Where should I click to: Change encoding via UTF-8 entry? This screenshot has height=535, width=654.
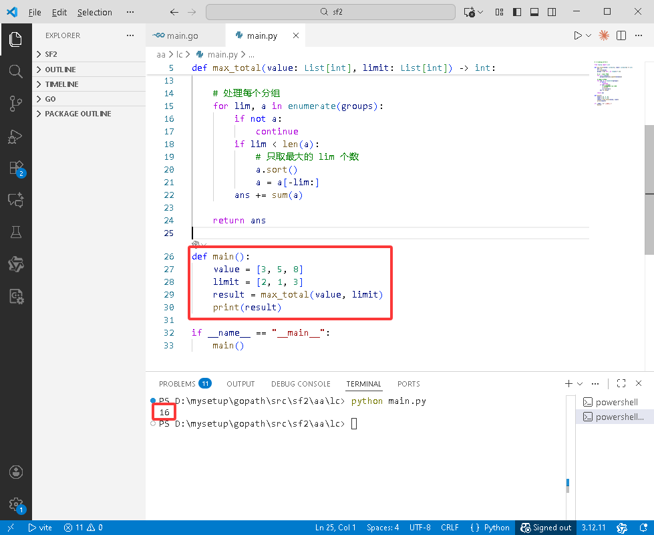pos(420,528)
